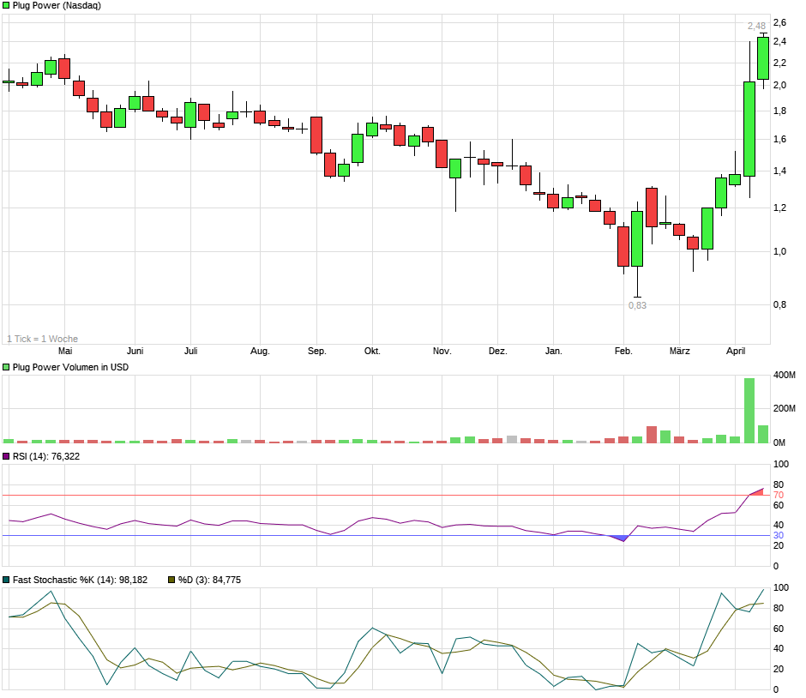Screen dimensions: 806x698
Task: Click the Feb. label on the time axis
Action: [623, 351]
